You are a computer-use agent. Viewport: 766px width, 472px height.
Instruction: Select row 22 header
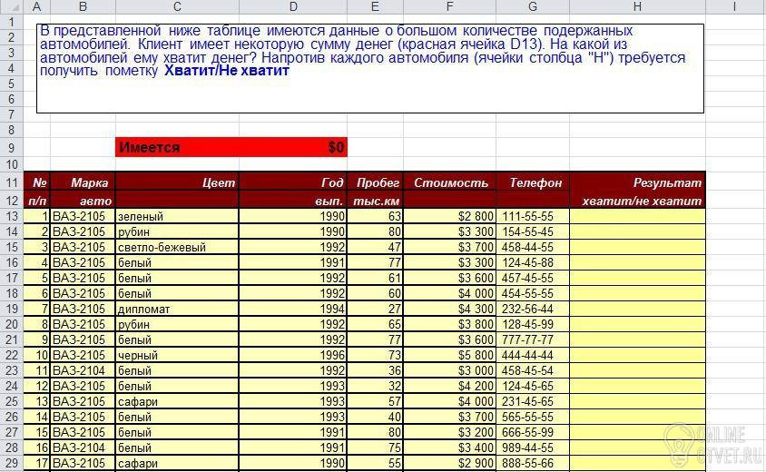coord(12,355)
